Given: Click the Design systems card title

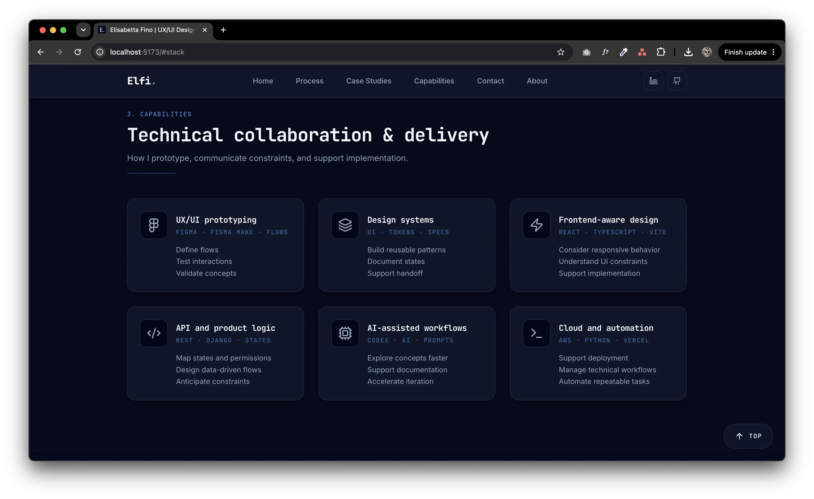Looking at the screenshot, I should click(400, 220).
